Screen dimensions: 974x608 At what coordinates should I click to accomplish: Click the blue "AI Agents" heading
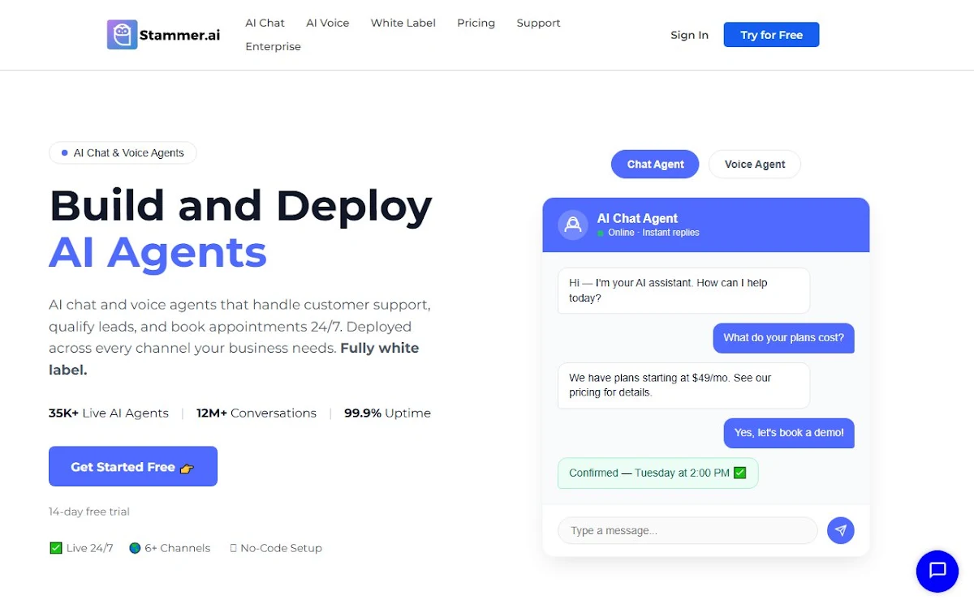(x=157, y=252)
